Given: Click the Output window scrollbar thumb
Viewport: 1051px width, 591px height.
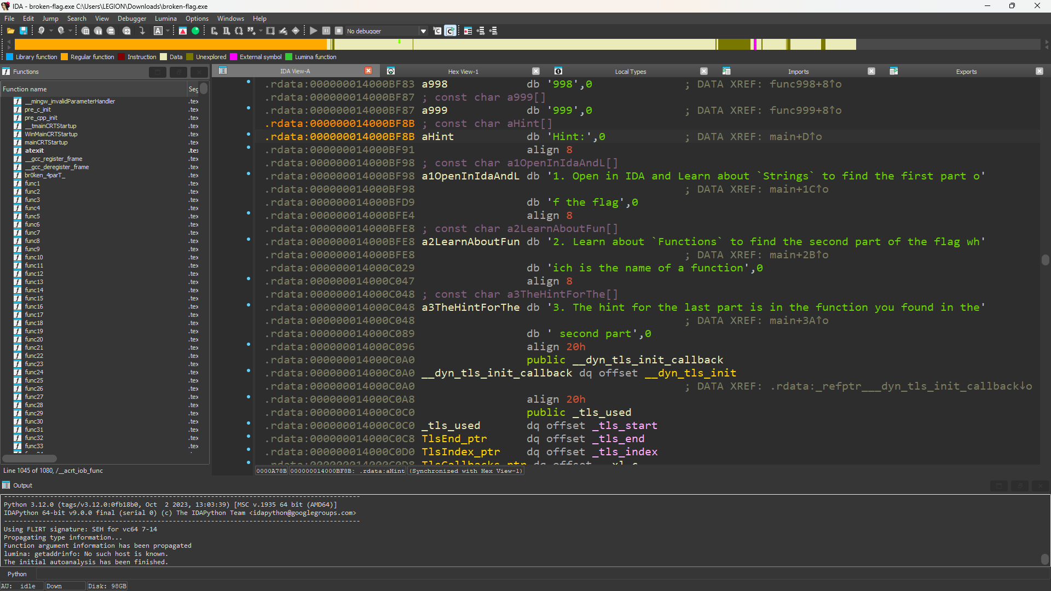Looking at the screenshot, I should pos(1045,559).
